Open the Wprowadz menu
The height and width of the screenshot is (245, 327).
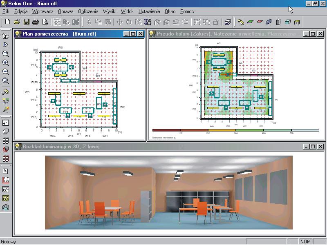43,11
